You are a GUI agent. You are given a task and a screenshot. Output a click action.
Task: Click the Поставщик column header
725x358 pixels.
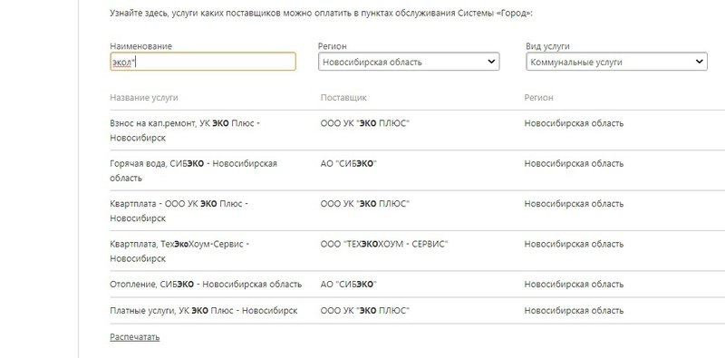[343, 98]
